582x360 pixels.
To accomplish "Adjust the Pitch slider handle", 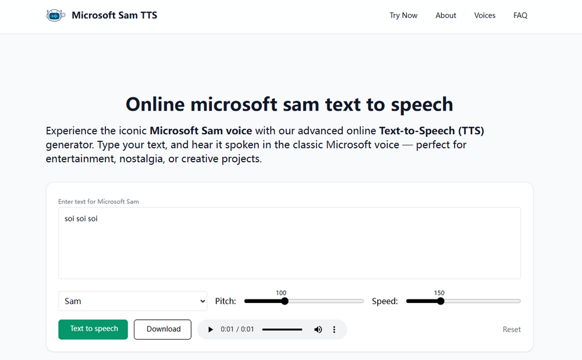I will click(x=284, y=301).
